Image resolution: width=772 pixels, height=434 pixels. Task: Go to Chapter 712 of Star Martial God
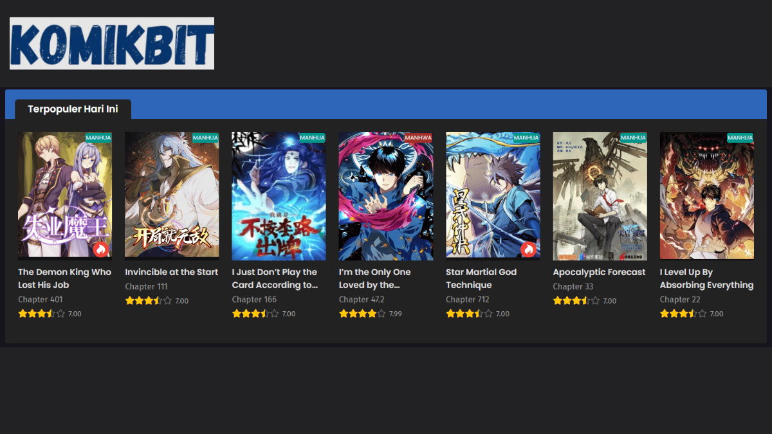tap(467, 300)
